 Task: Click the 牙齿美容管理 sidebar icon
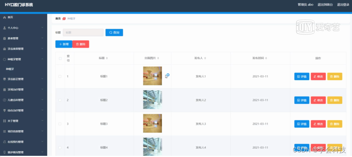coord(5,49)
